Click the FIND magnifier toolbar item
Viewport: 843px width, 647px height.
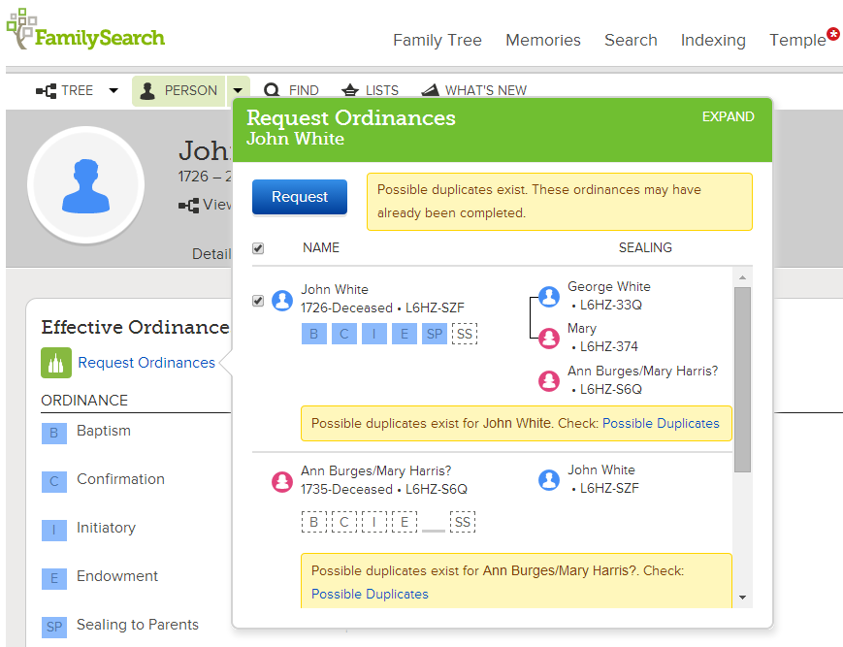click(291, 90)
